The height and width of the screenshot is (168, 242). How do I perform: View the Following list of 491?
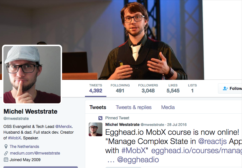tap(120, 88)
